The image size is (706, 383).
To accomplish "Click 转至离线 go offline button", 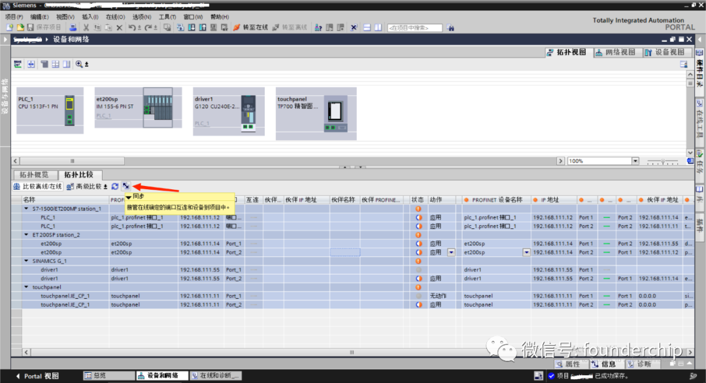I will pyautogui.click(x=290, y=27).
